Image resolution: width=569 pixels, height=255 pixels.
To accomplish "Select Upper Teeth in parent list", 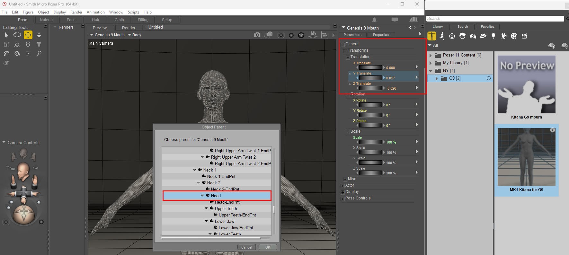I will click(x=226, y=208).
